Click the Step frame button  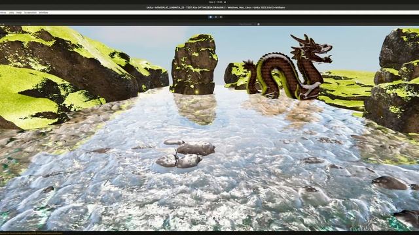coord(221,17)
